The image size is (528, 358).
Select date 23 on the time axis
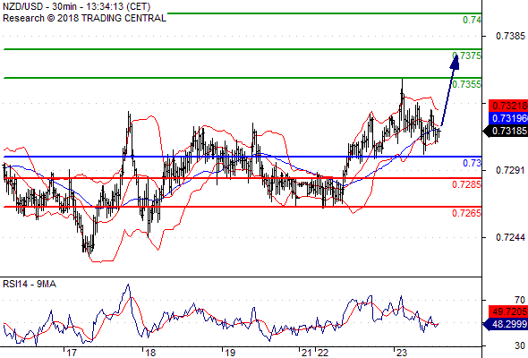point(402,353)
